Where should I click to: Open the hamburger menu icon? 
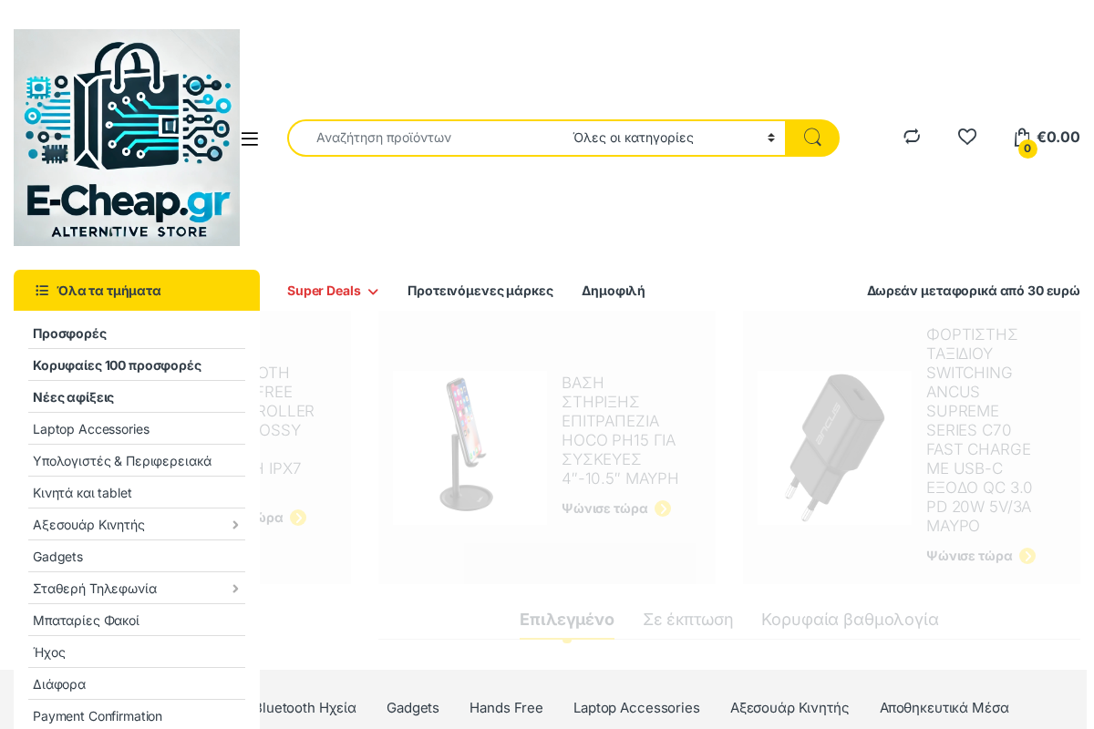[x=250, y=139]
